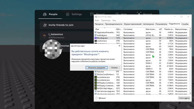This screenshot has height=109, width=194.
Task: Click Снять задачу button
Action: [x=184, y=98]
